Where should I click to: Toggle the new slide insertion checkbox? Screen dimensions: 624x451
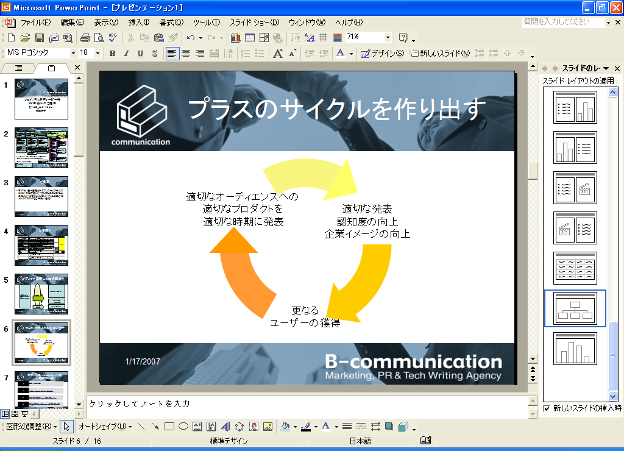pyautogui.click(x=547, y=408)
